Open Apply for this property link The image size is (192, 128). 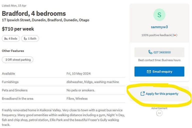click(x=162, y=94)
